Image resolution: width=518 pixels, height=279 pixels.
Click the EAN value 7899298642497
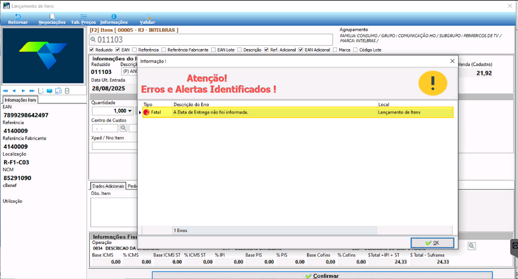coord(26,115)
